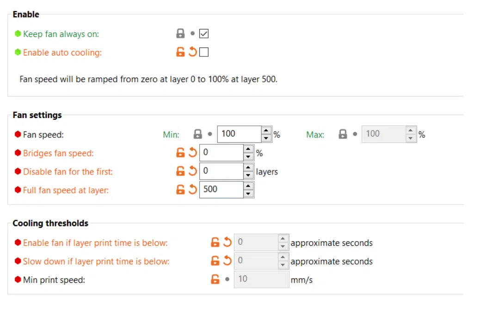Click orange unlock icon for Enable auto cooling
The width and height of the screenshot is (486, 311).
tap(180, 52)
